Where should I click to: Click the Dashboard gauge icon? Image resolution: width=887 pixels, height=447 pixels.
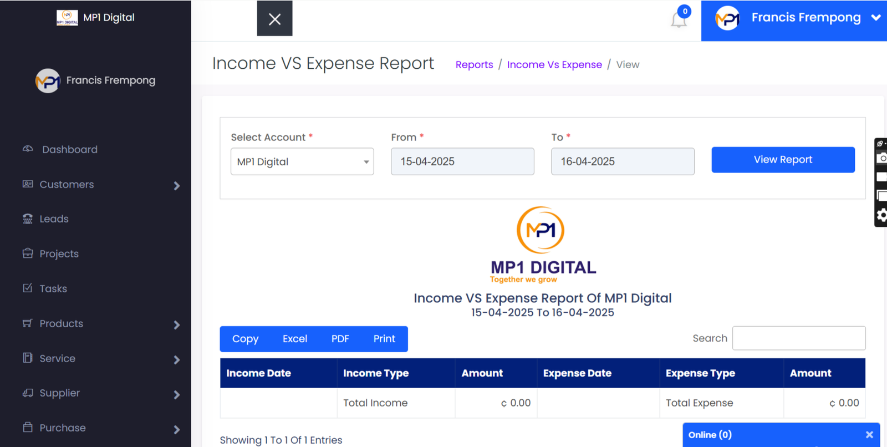28,149
